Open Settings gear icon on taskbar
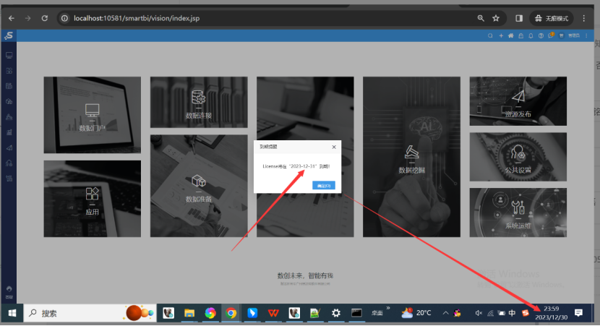This screenshot has height=326, width=600. pyautogui.click(x=336, y=314)
